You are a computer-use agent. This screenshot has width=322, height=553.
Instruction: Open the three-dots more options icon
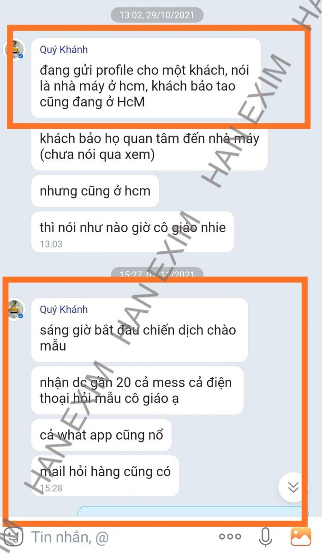pos(230,536)
